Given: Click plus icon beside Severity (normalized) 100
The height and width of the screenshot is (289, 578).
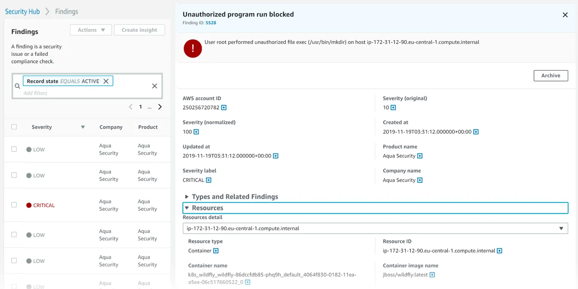Looking at the screenshot, I should point(196,132).
